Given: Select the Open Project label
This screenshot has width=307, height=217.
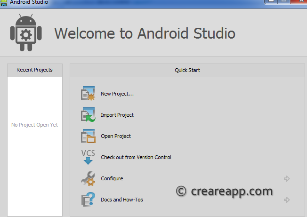Looking at the screenshot, I should (116, 136).
